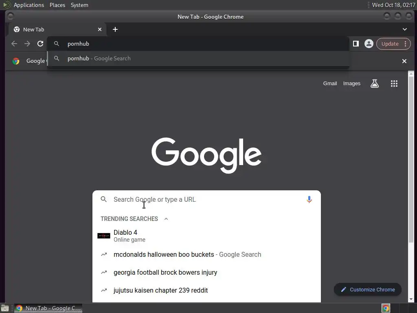
Task: Click the Update button
Action: 390,44
